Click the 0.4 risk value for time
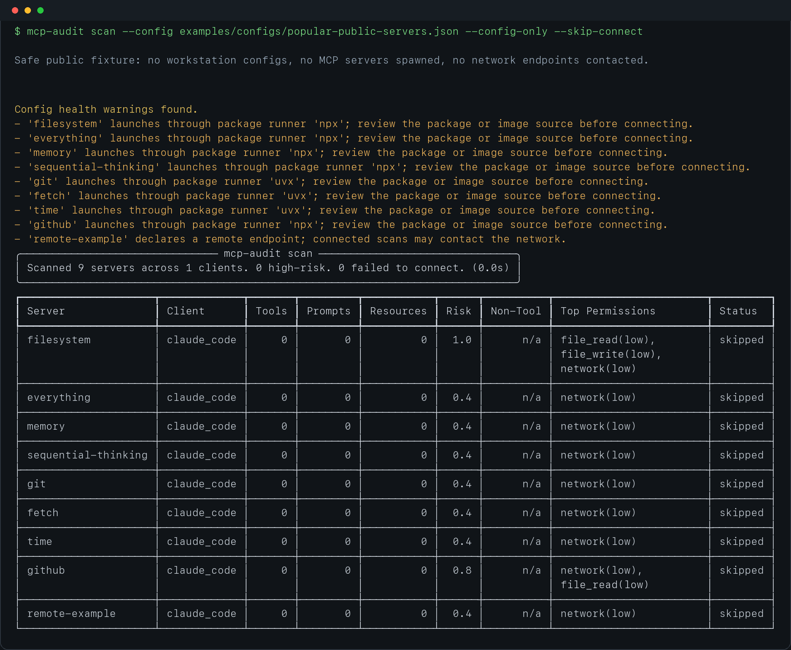The height and width of the screenshot is (650, 791). pos(462,542)
